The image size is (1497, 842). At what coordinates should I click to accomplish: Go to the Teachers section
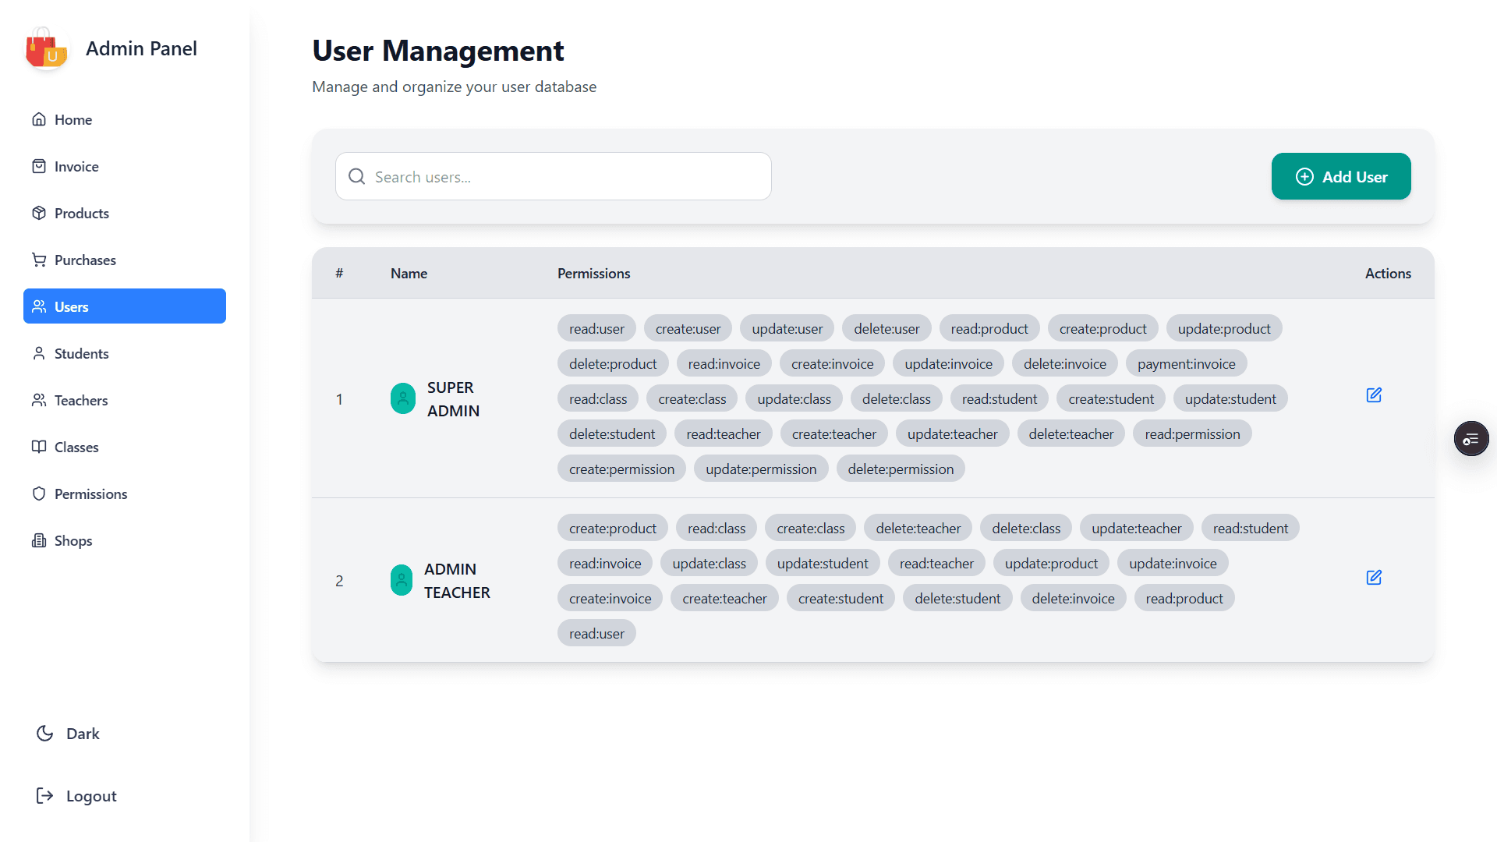click(x=125, y=400)
